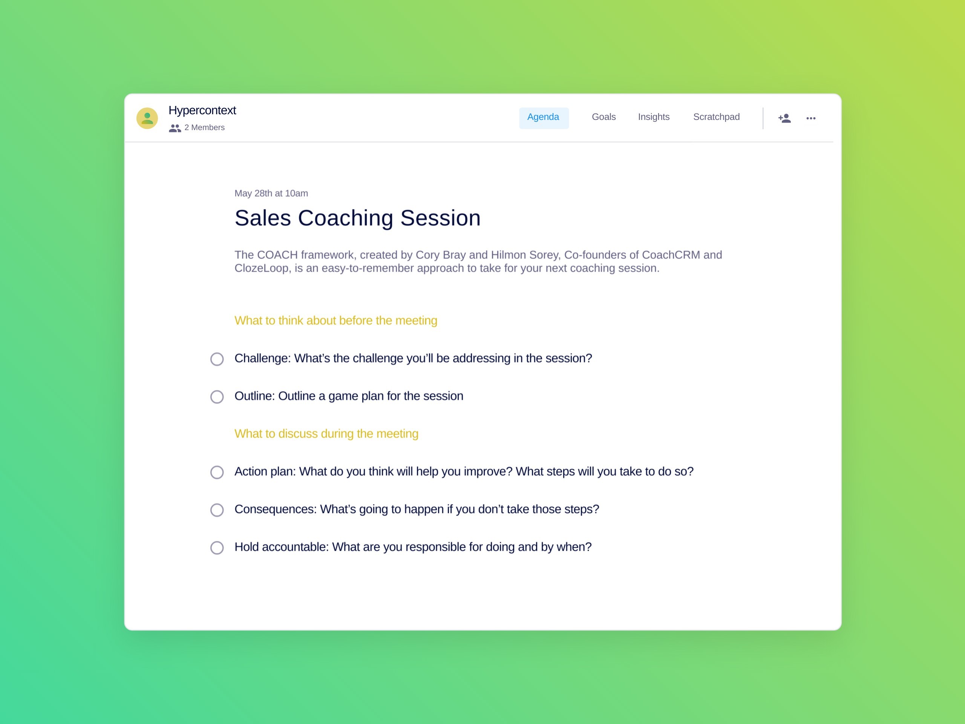Toggle the Hold accountable agenda item checkbox
Image resolution: width=965 pixels, height=724 pixels.
[216, 548]
